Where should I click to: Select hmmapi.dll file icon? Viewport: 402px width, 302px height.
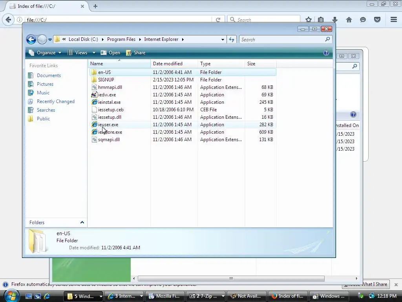94,87
